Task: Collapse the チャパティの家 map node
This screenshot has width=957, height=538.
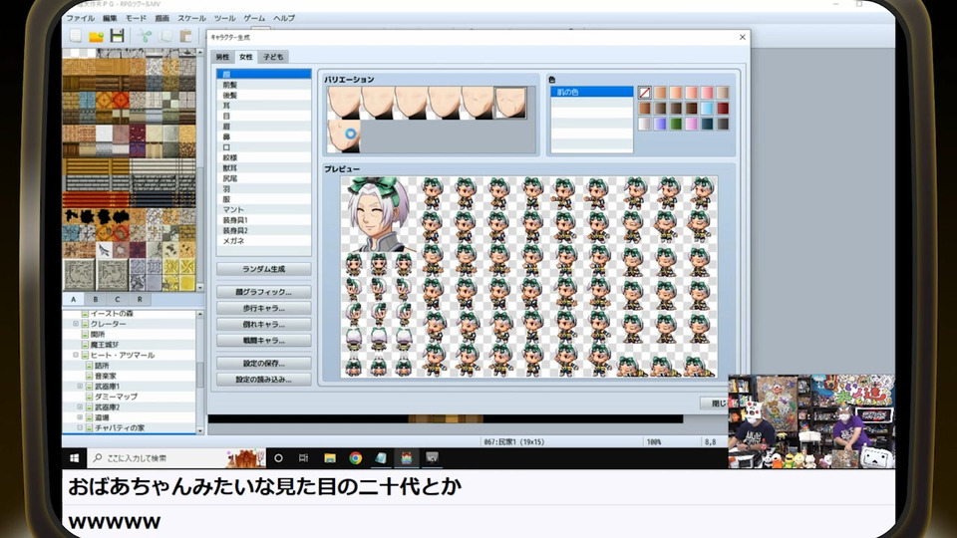Action: coord(80,427)
